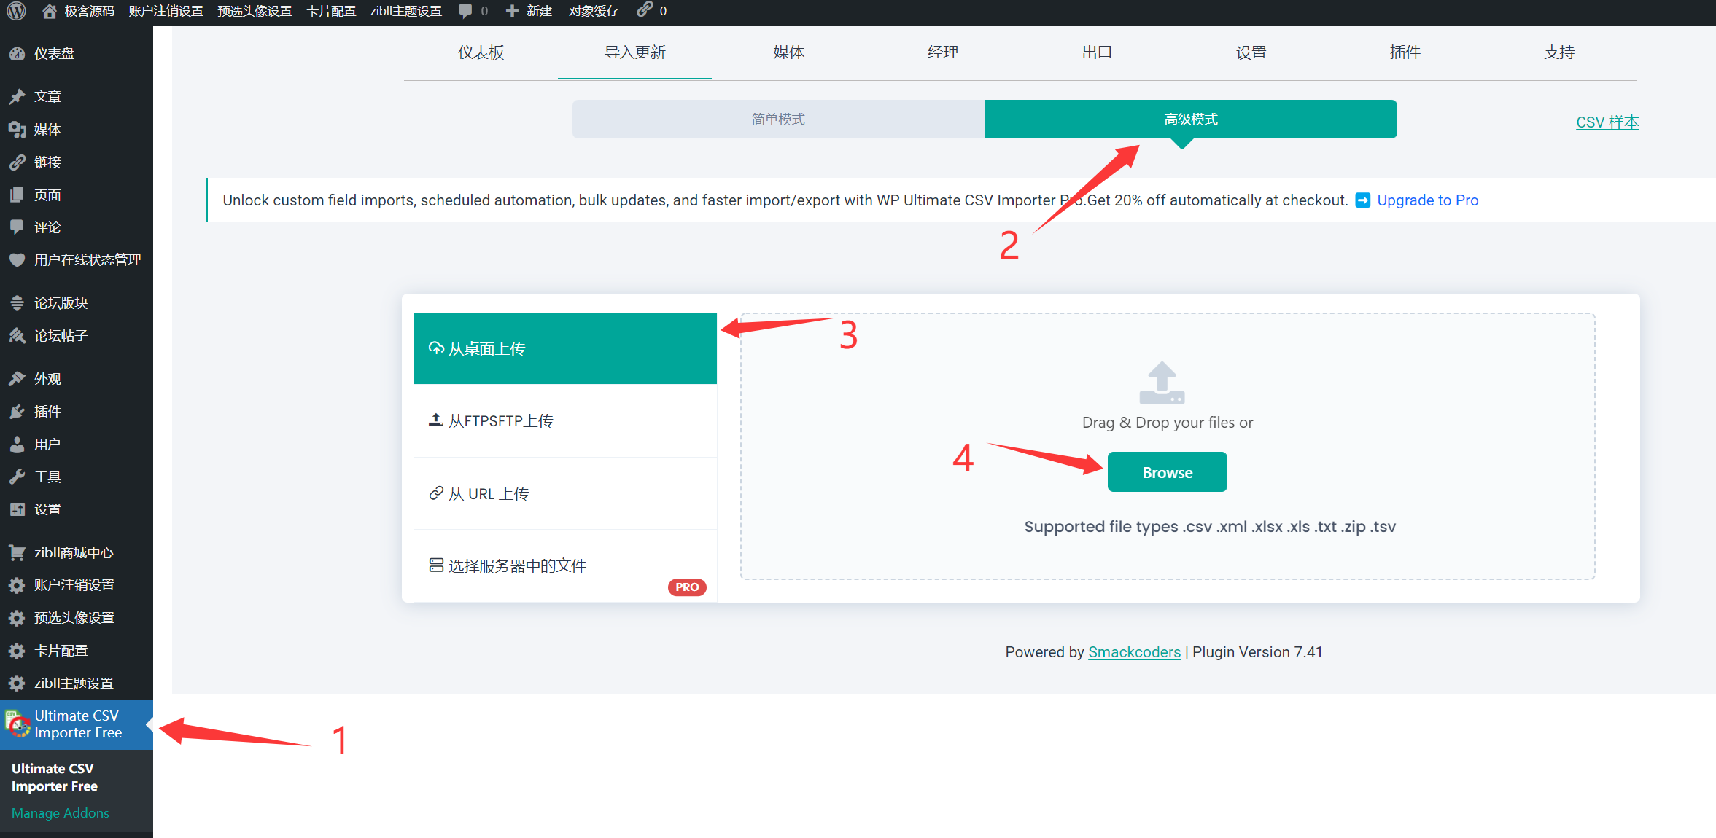Open the Smackcoders link

click(x=1134, y=652)
